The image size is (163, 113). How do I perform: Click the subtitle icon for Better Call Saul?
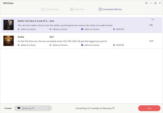tap(82, 29)
